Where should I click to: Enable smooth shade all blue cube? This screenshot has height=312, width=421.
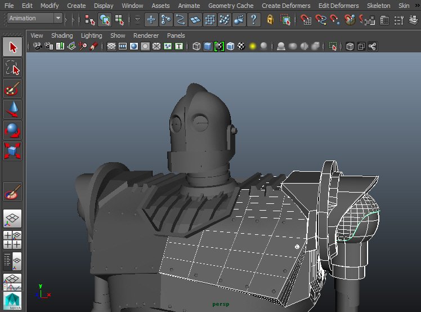click(208, 46)
